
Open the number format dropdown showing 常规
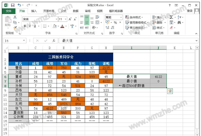(x=121, y=17)
